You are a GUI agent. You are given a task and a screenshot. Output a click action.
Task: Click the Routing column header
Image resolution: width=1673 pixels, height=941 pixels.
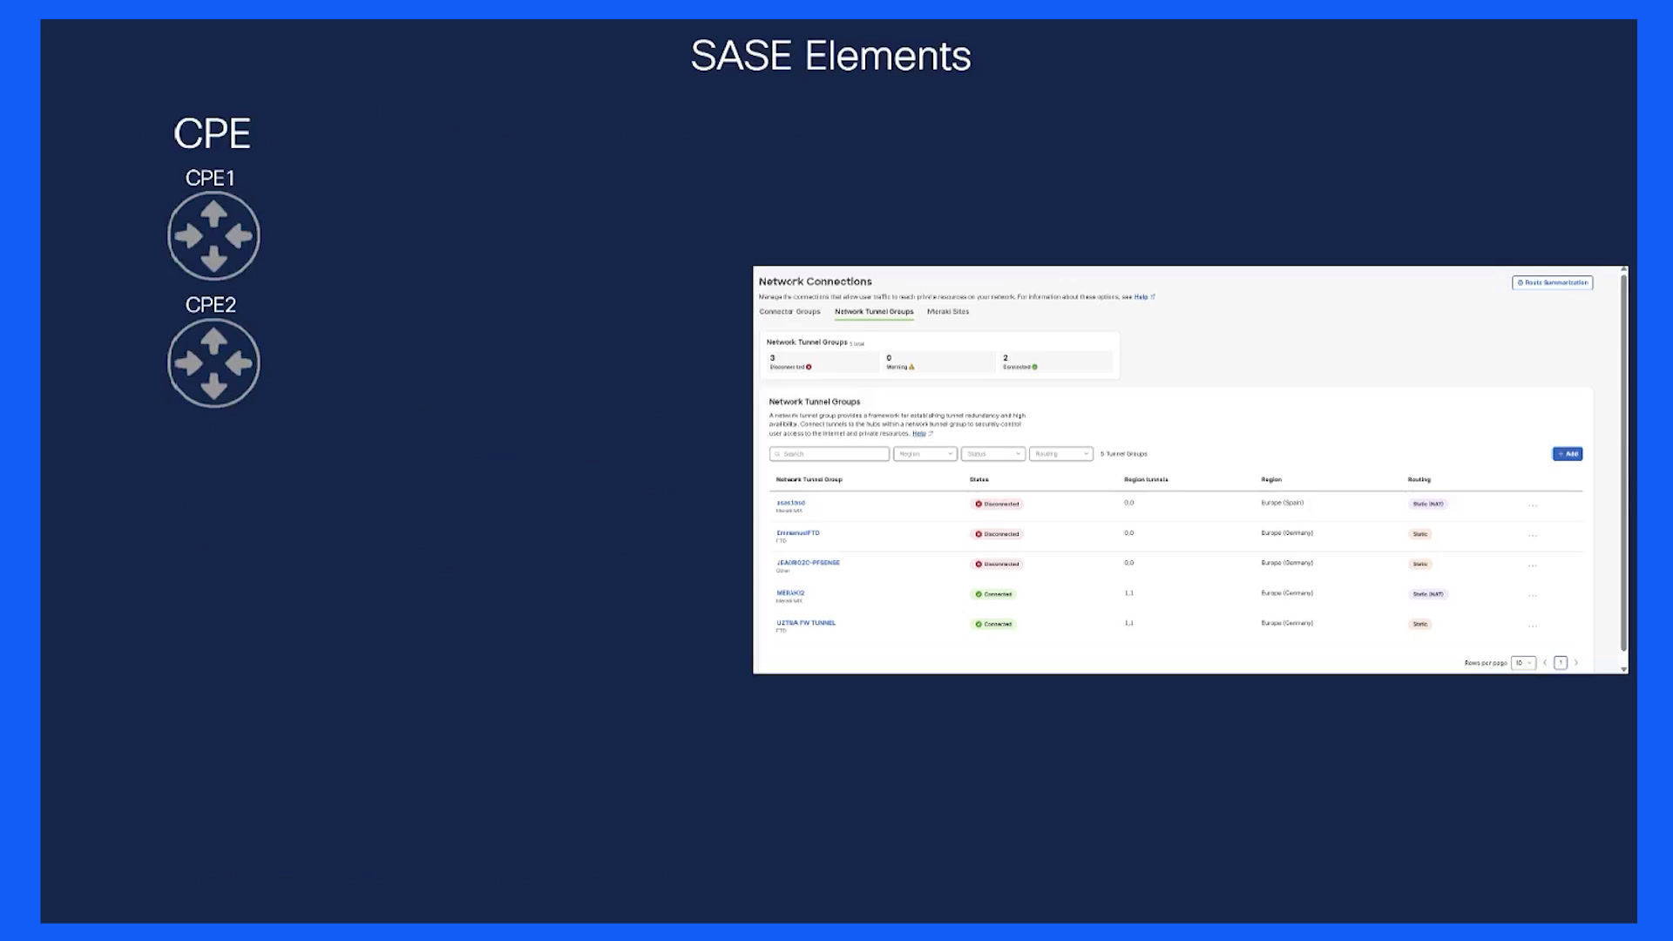coord(1419,479)
